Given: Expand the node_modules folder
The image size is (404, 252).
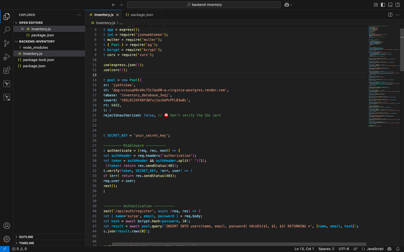Looking at the screenshot, I should click(x=35, y=48).
